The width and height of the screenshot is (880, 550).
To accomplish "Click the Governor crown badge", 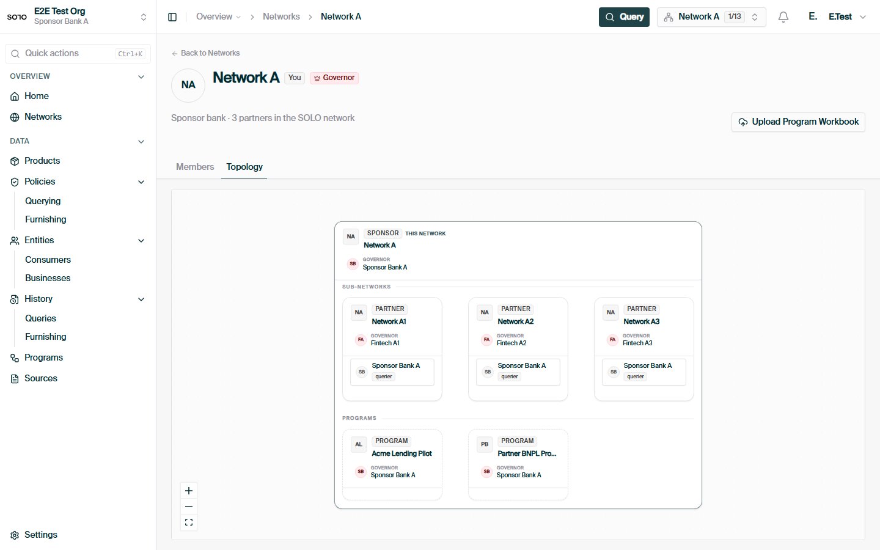I will pyautogui.click(x=334, y=78).
